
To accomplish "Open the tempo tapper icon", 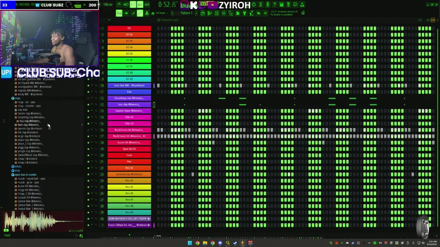I will 252,13.
